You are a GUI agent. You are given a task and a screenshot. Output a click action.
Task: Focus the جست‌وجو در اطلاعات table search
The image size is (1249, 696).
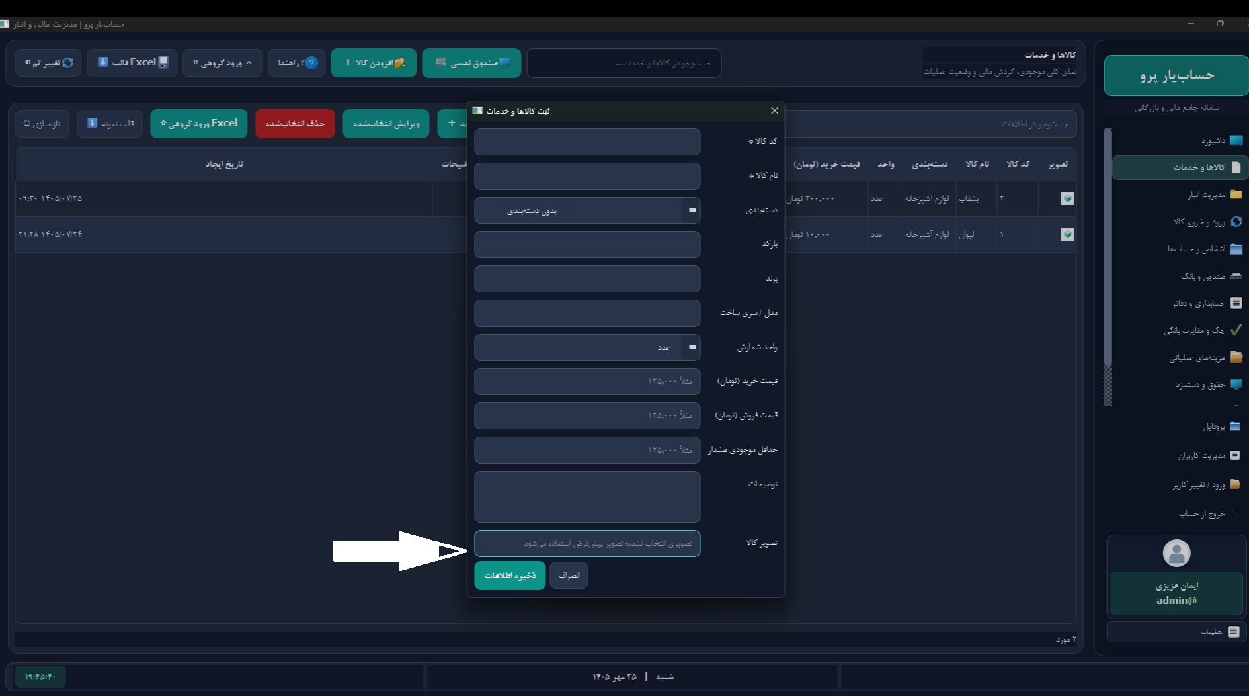tap(931, 124)
